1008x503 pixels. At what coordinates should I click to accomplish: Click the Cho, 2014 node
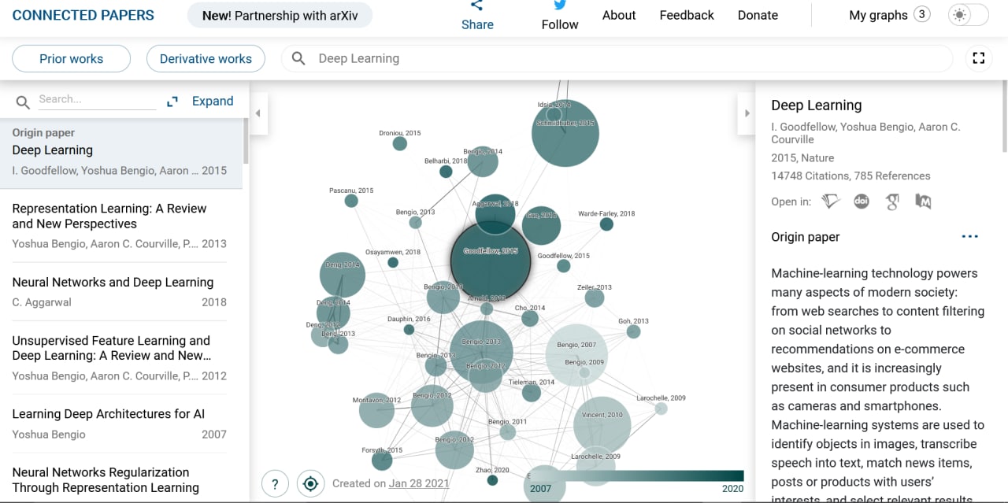point(530,318)
